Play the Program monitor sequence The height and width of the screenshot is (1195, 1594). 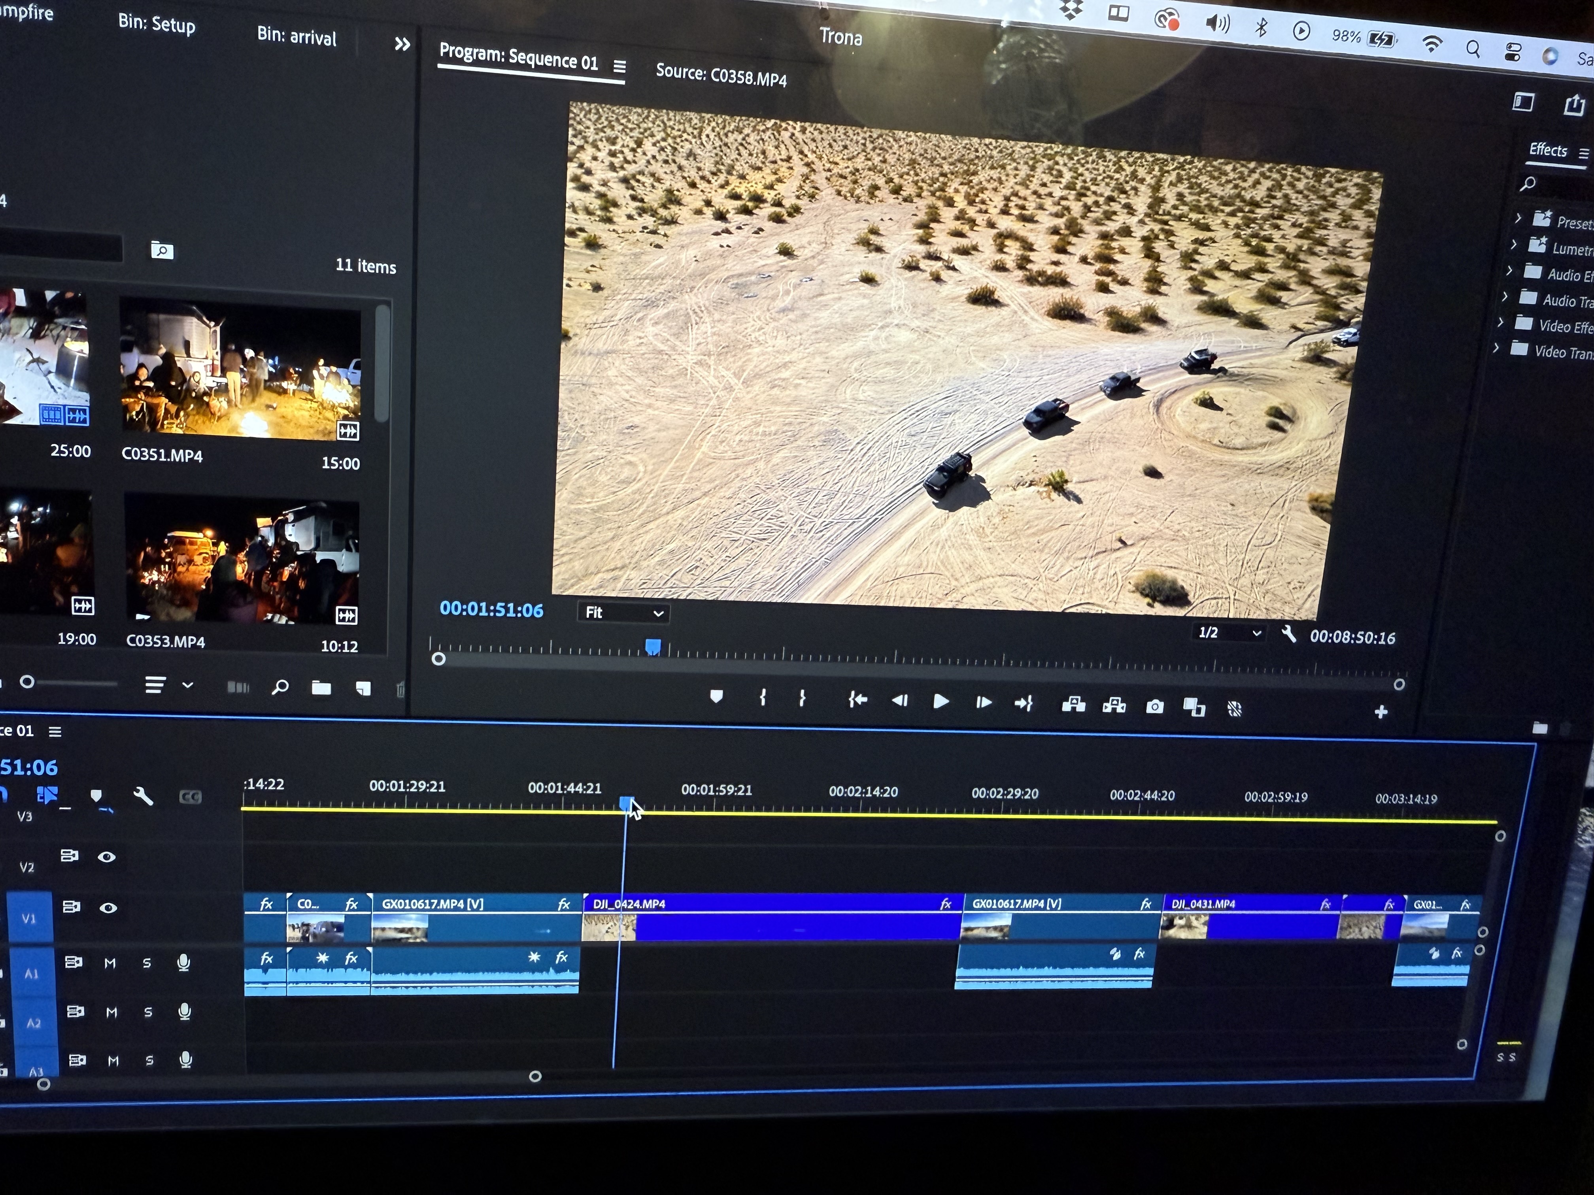coord(941,701)
